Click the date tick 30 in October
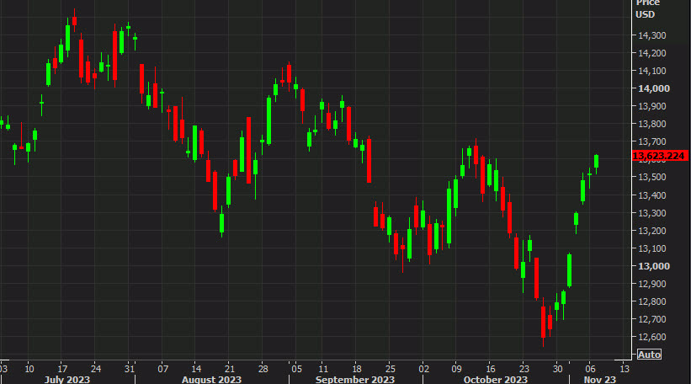 557,369
